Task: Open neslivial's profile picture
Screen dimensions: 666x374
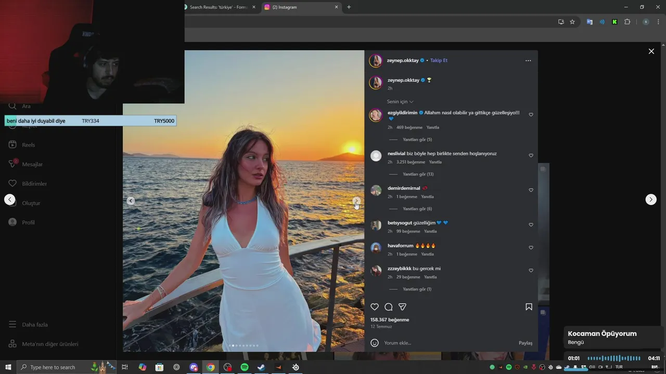Action: [x=376, y=156]
